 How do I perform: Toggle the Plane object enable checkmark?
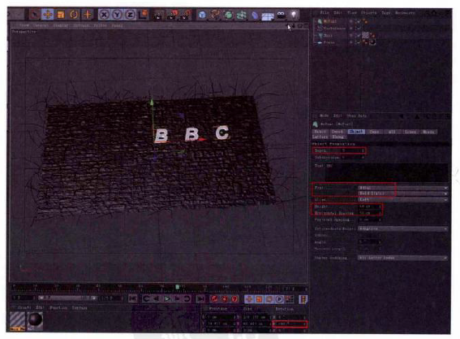click(x=359, y=42)
